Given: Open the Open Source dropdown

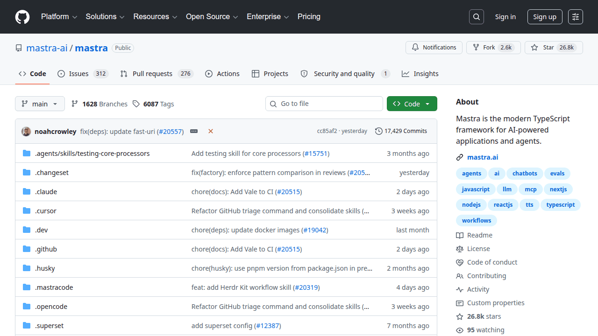Looking at the screenshot, I should pos(212,17).
